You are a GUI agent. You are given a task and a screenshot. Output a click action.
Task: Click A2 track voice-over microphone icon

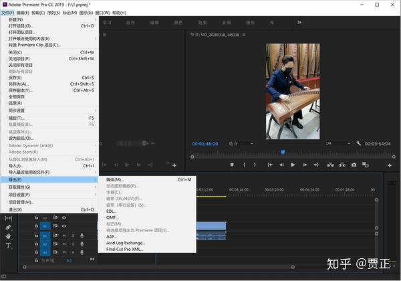coord(82,244)
